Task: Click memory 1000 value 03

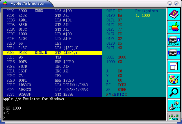Action: tap(114, 62)
